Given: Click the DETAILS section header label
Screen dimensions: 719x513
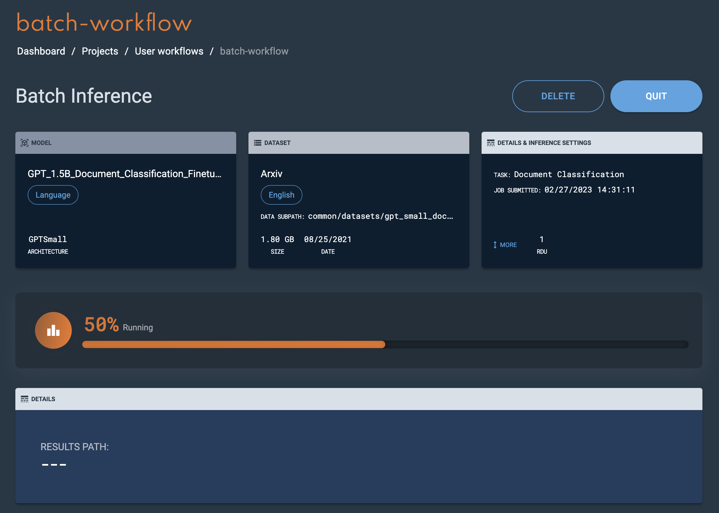Looking at the screenshot, I should [x=43, y=399].
